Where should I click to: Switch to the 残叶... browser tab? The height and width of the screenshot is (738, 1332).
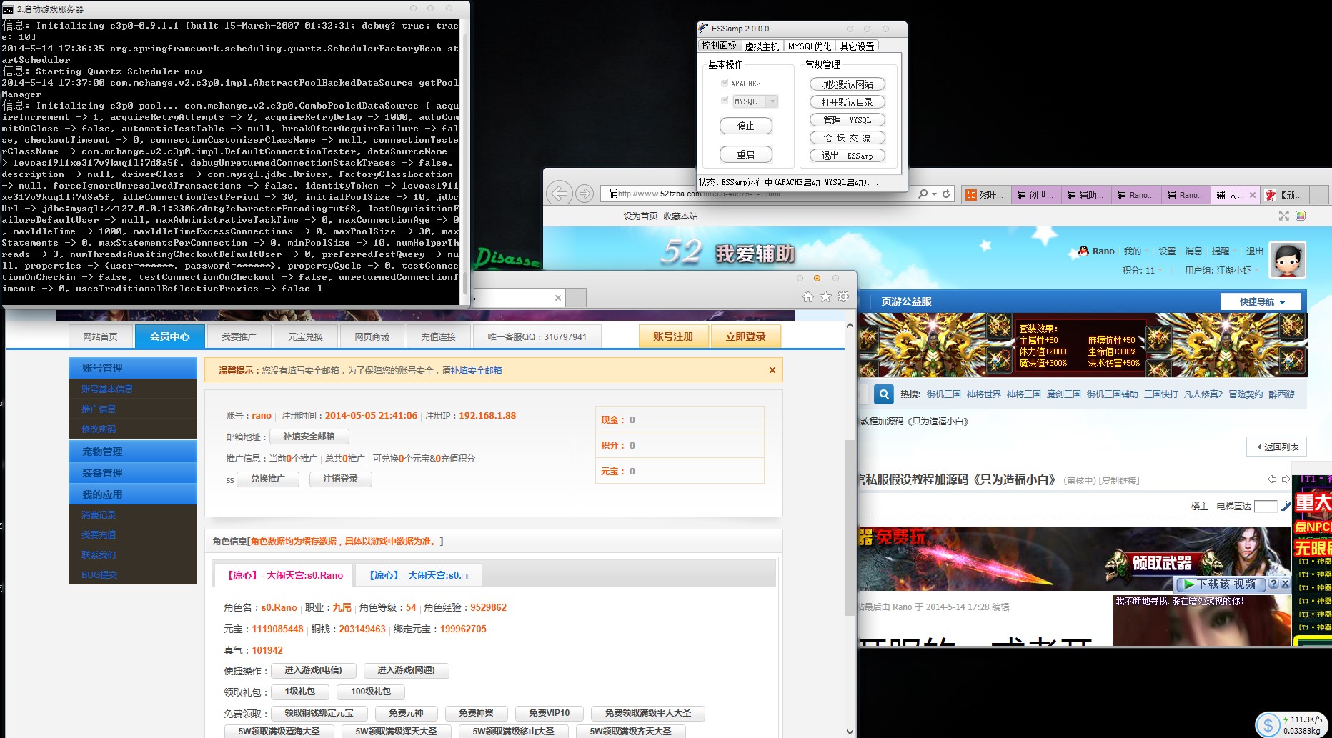(986, 195)
